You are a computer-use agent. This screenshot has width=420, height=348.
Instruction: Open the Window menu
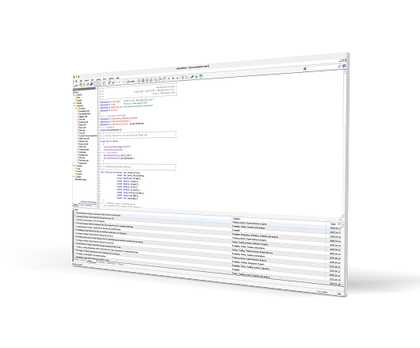(x=111, y=78)
